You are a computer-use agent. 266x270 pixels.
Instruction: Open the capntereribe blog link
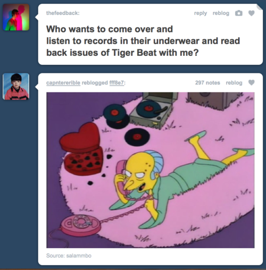point(63,83)
